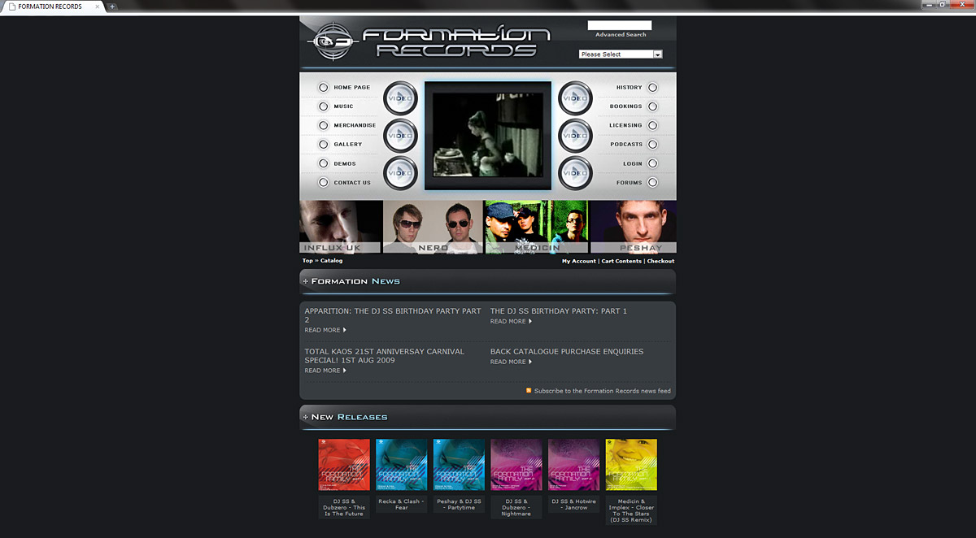The image size is (976, 538).
Task: Open the MERCHANDISE menu item
Action: pyautogui.click(x=355, y=126)
